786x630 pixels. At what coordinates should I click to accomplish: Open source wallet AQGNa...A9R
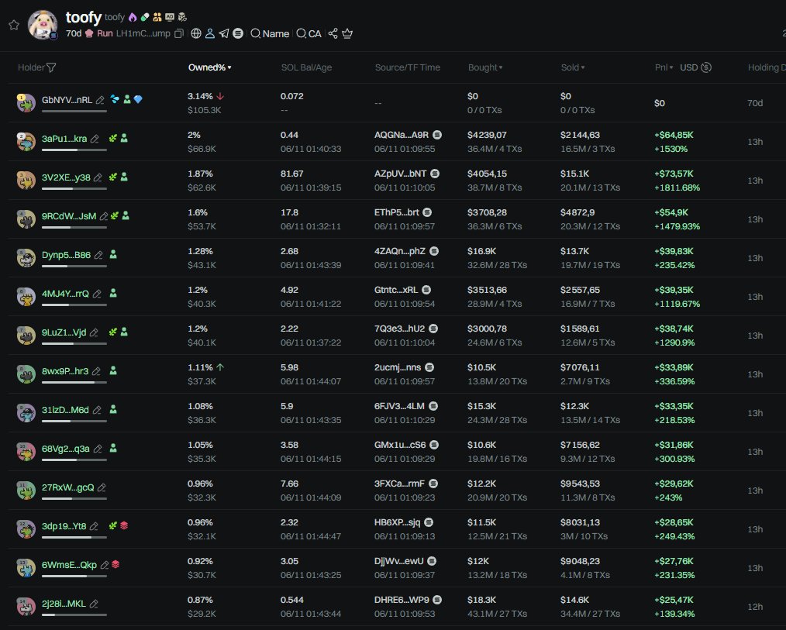coord(401,135)
